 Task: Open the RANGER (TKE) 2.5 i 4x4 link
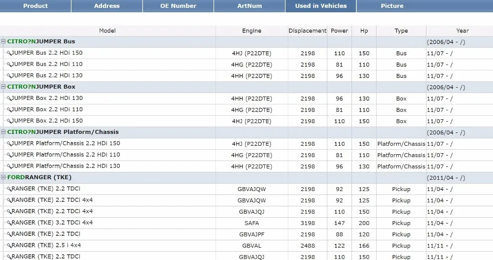click(46, 245)
